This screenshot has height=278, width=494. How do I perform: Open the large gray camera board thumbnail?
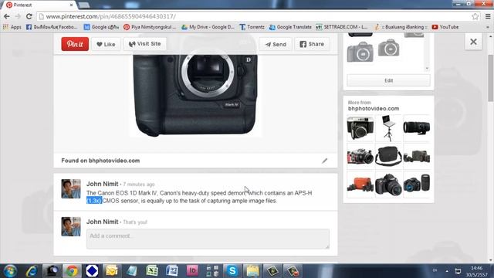(x=360, y=52)
